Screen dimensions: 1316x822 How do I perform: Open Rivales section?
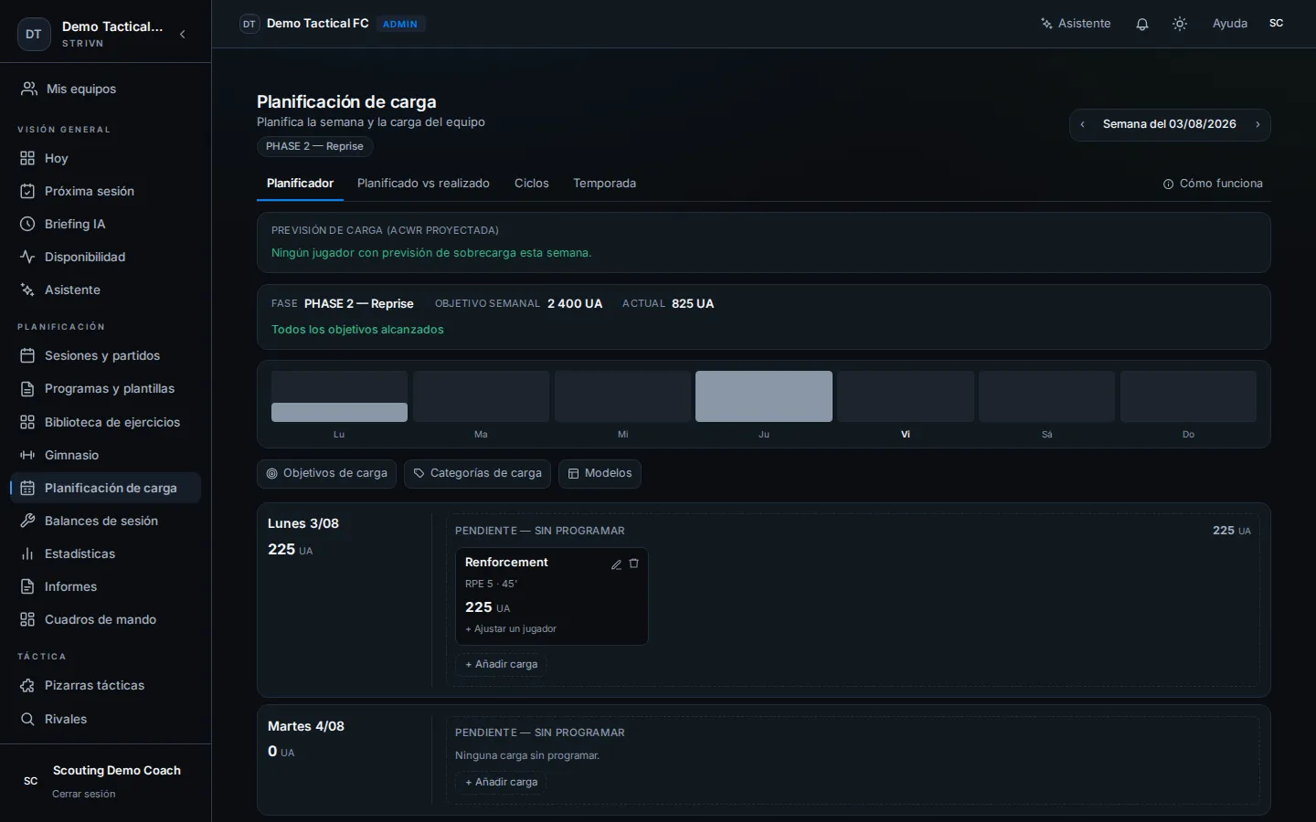pos(105,719)
